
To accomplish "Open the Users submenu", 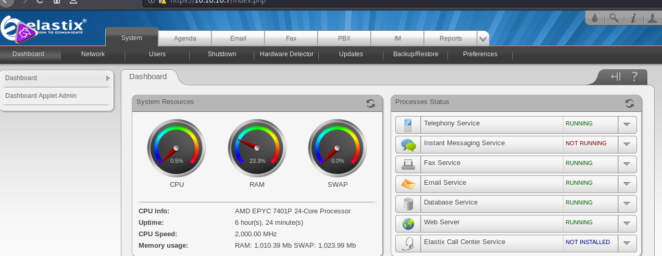I will (157, 54).
